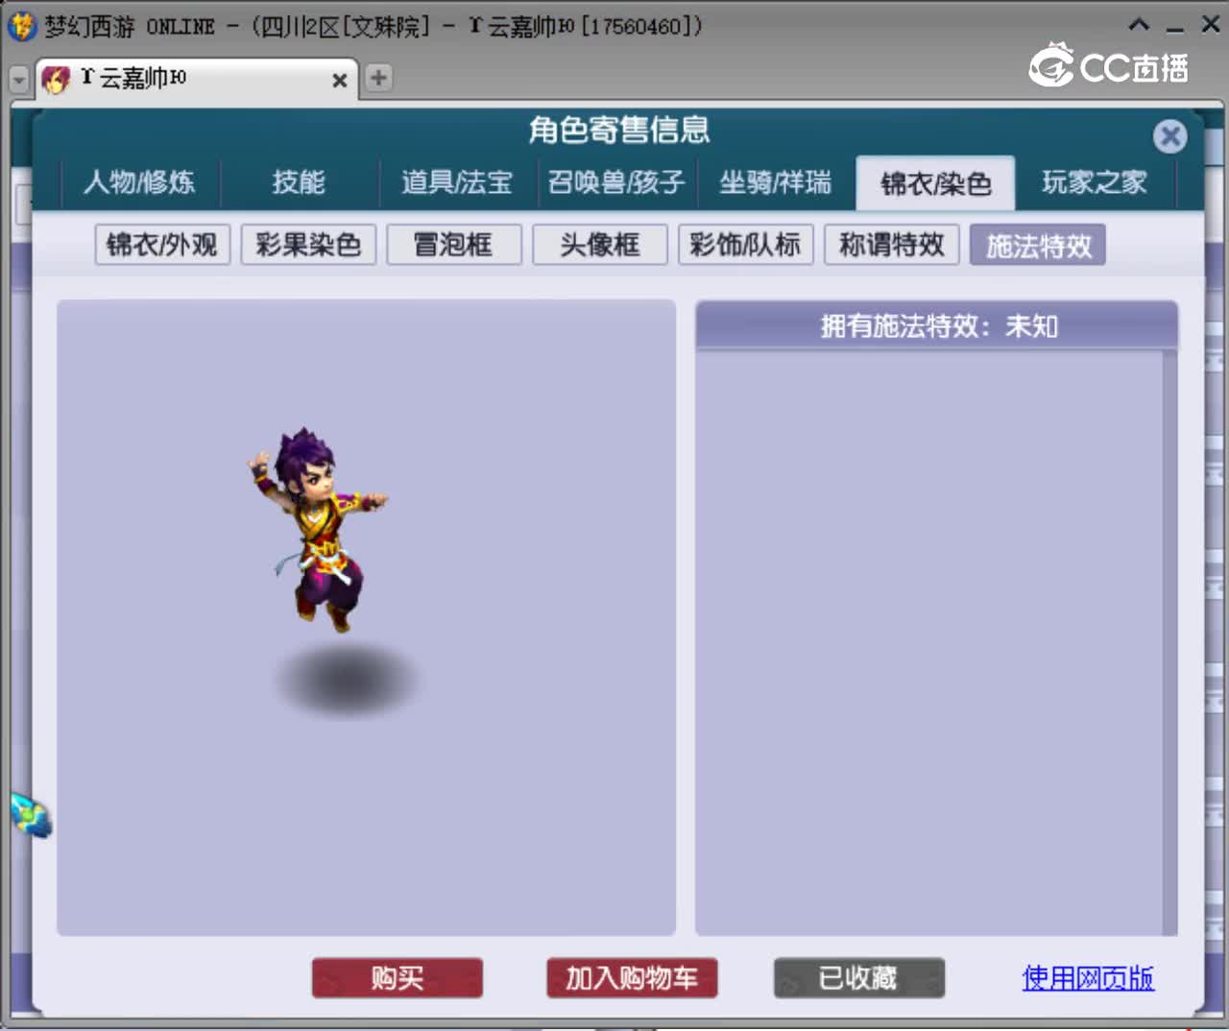
Task: Open the 使用网页版 link
Action: tap(1088, 978)
